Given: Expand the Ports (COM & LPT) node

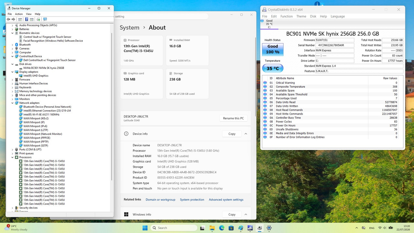Looking at the screenshot, I should tap(12, 150).
